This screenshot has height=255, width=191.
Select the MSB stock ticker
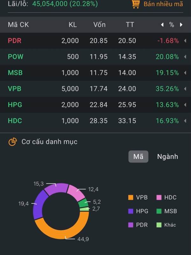pyautogui.click(x=15, y=73)
